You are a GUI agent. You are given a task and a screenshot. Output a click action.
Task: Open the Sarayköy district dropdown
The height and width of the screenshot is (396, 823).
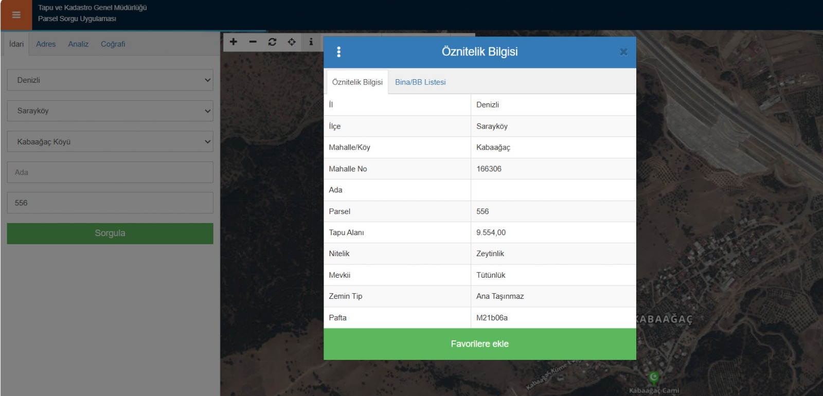tap(110, 111)
